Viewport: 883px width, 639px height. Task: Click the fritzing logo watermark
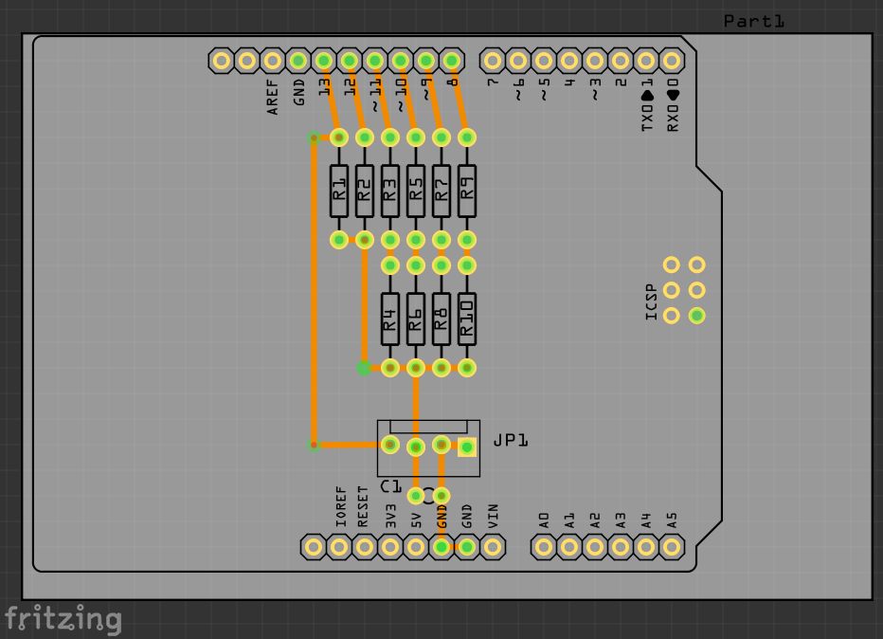(62, 619)
